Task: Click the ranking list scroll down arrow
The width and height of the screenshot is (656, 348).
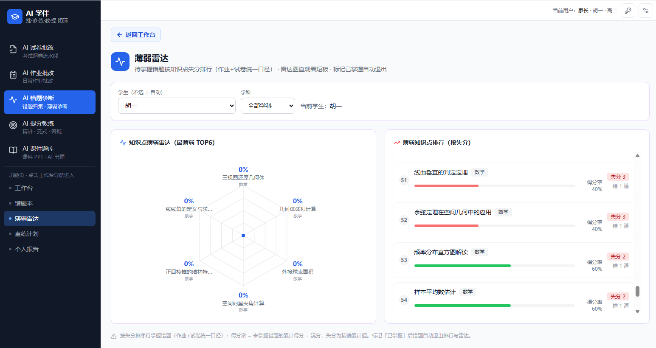Action: click(637, 312)
